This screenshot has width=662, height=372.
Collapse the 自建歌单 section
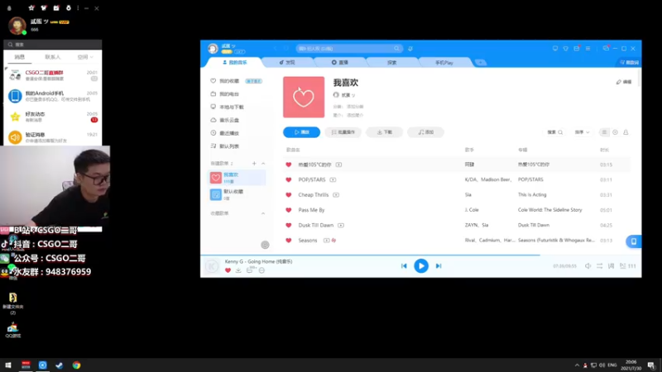tap(263, 164)
